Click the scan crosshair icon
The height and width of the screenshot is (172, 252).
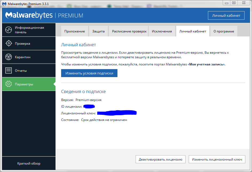(x=9, y=43)
